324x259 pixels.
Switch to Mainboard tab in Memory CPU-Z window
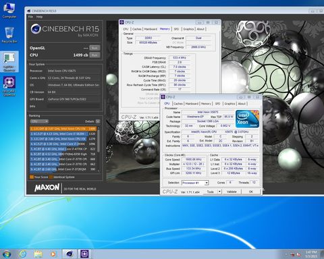pos(151,29)
